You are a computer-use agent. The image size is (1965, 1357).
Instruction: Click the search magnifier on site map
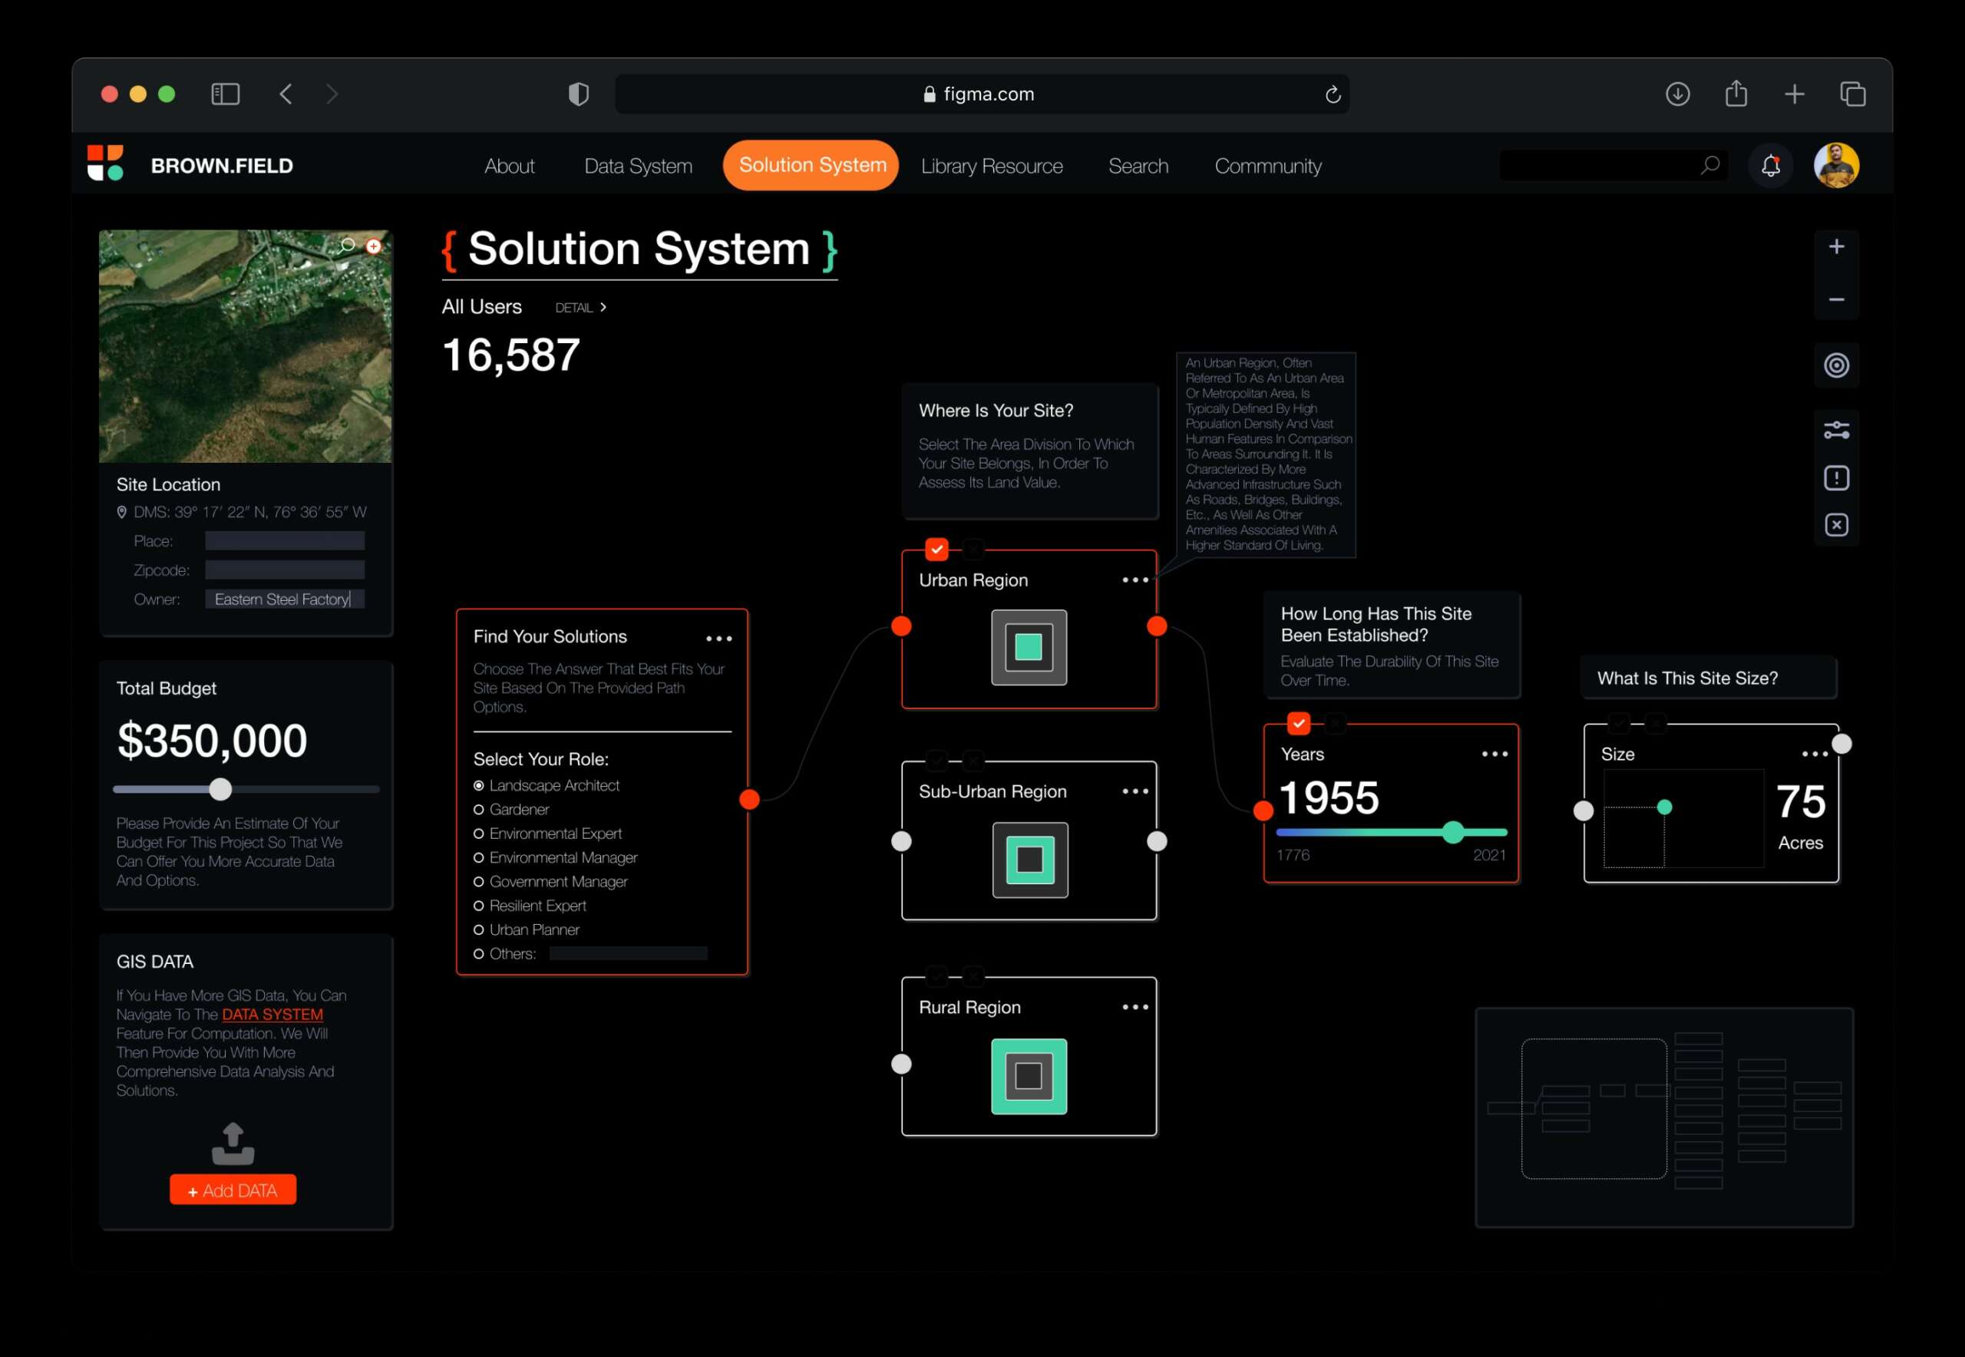(347, 246)
